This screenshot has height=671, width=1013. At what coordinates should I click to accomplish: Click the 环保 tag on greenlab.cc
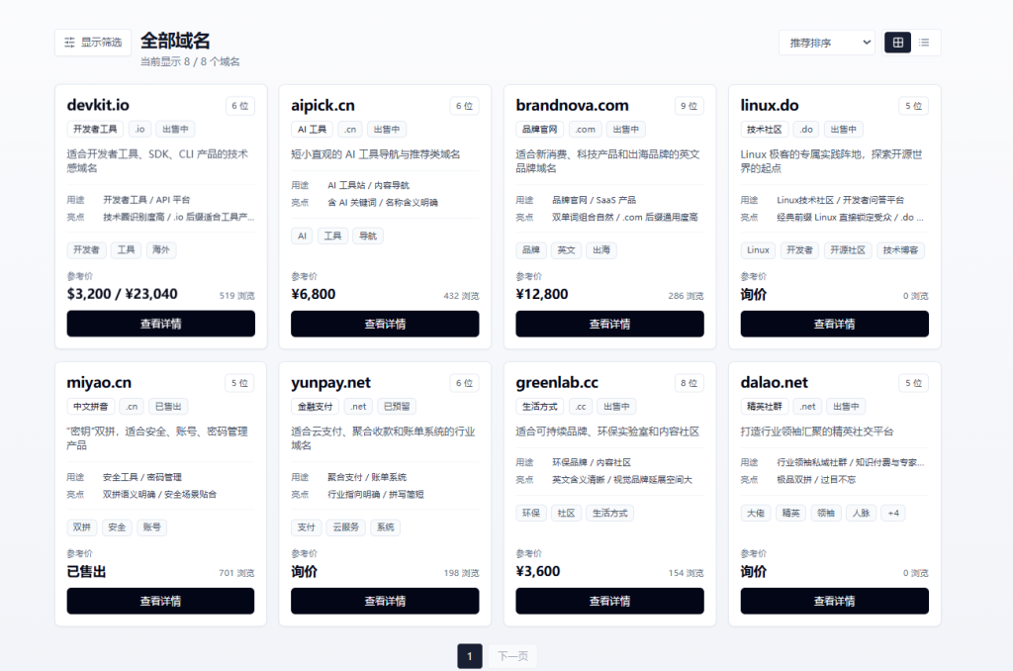[531, 514]
